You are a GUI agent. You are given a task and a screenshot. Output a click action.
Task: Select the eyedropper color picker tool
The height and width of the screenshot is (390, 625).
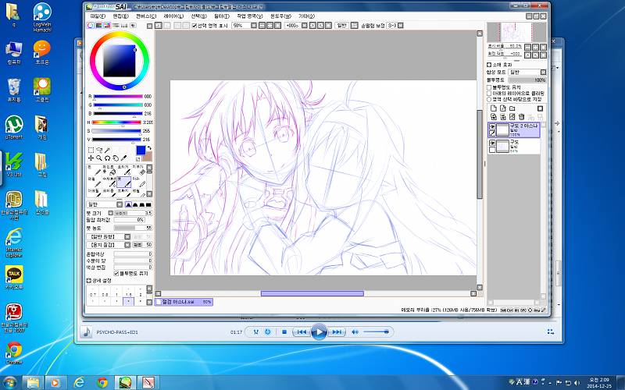tap(124, 158)
